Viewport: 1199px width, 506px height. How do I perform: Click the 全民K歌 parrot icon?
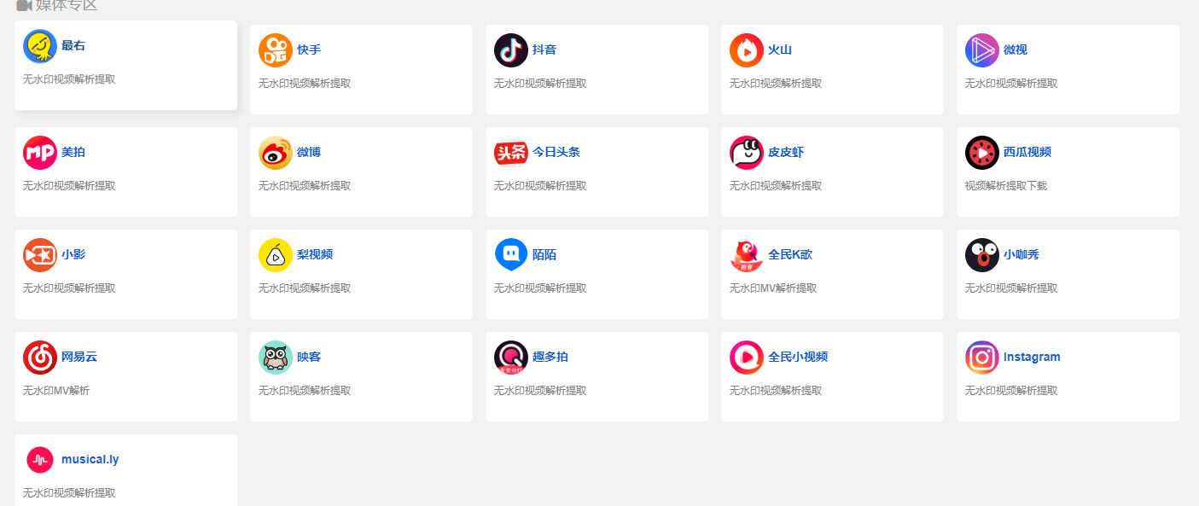point(747,255)
